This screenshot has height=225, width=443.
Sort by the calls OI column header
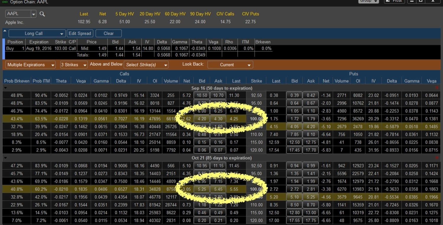pos(155,81)
